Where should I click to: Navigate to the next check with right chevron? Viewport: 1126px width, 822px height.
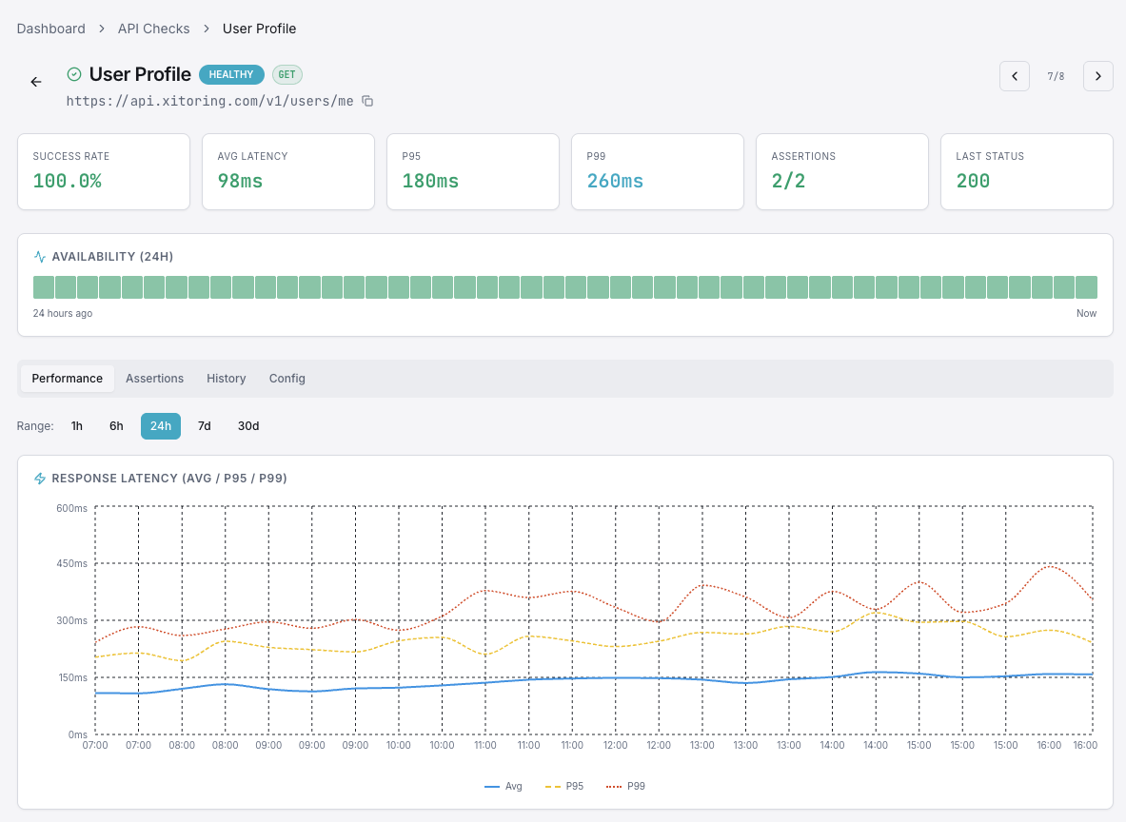coord(1097,76)
